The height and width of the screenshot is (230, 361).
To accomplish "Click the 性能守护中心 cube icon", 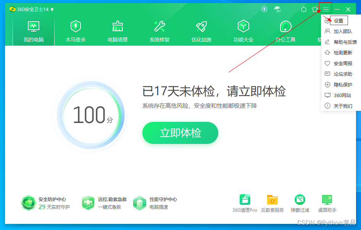I will tap(140, 203).
